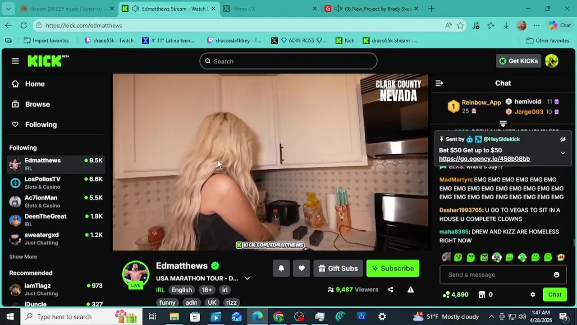The height and width of the screenshot is (325, 577).
Task: Add page to favorites star icon
Action: (x=460, y=25)
